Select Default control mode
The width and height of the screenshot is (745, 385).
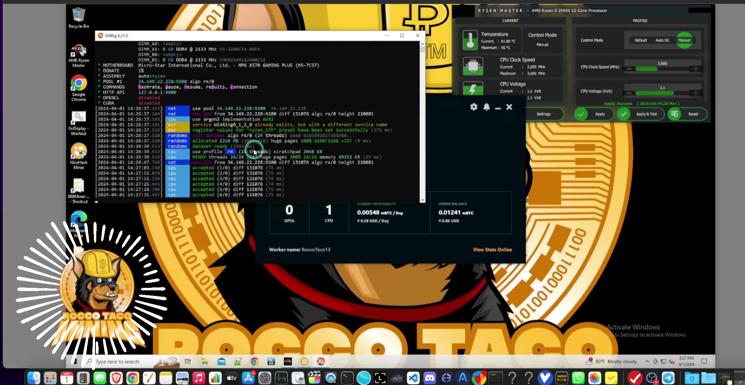coord(641,40)
